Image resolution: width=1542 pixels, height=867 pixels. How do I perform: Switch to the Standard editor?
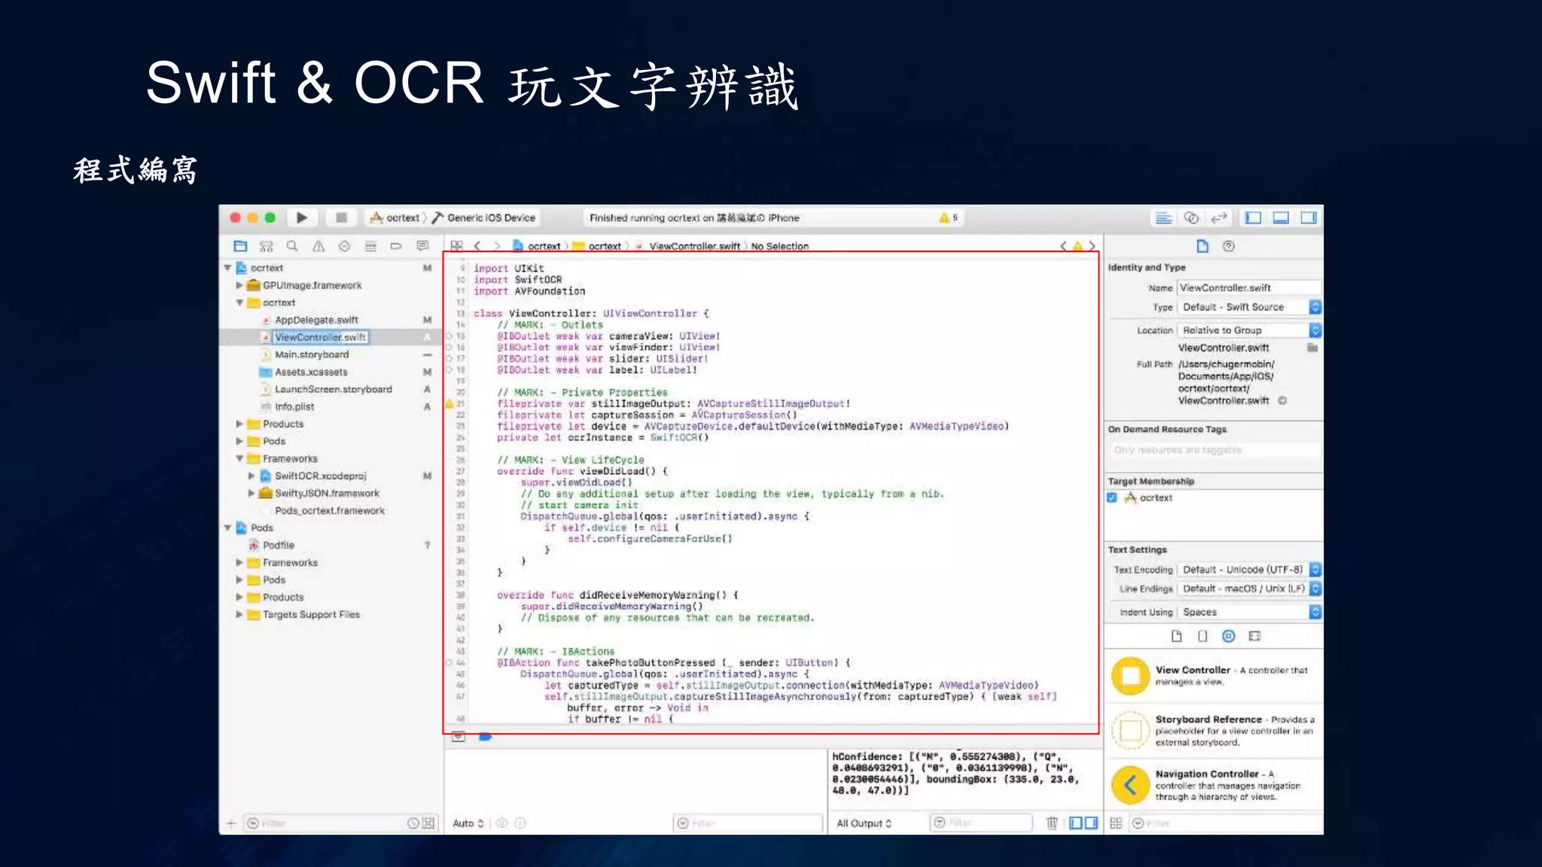[1163, 218]
